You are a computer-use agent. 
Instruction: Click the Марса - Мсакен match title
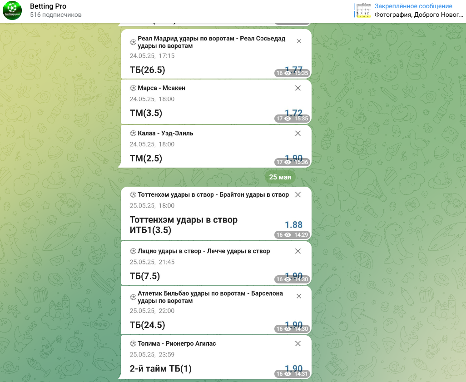pos(161,88)
